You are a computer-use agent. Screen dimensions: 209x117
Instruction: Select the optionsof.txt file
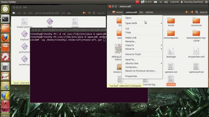coord(196,68)
